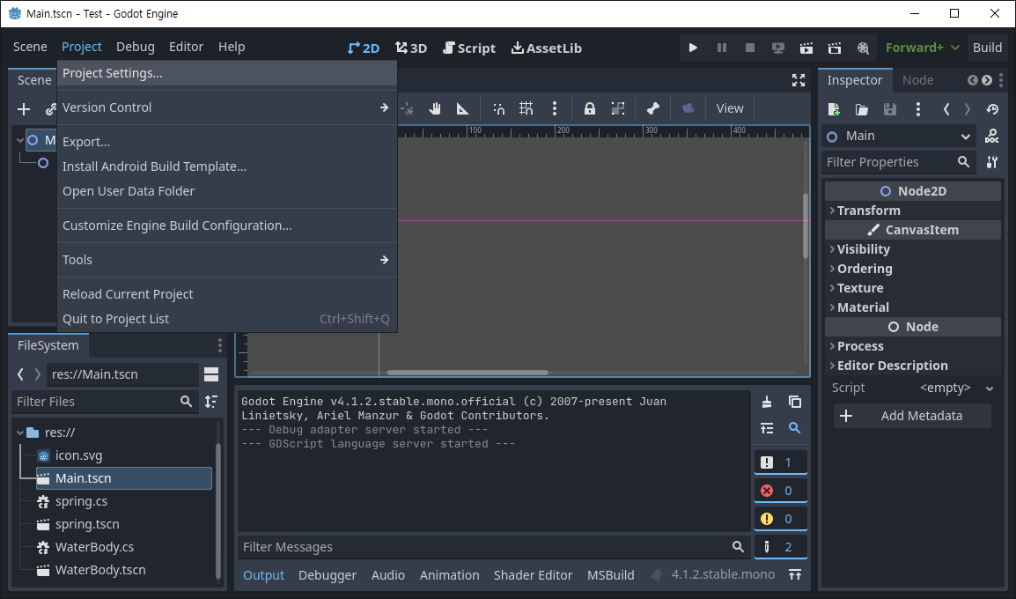The image size is (1016, 599).
Task: Switch to the 3D workspace
Action: tap(411, 48)
